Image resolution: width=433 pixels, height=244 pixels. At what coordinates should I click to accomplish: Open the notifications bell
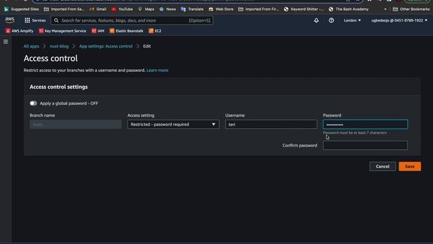(x=316, y=20)
